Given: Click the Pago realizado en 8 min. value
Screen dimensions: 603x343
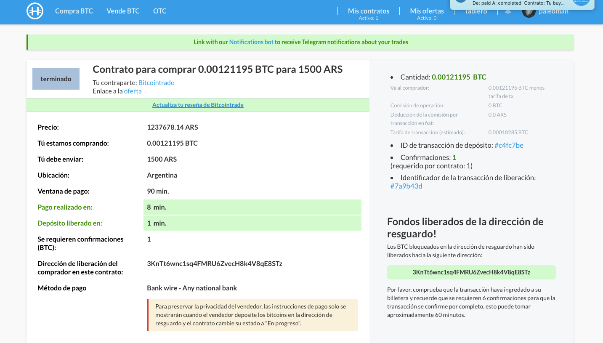Looking at the screenshot, I should [x=252, y=207].
